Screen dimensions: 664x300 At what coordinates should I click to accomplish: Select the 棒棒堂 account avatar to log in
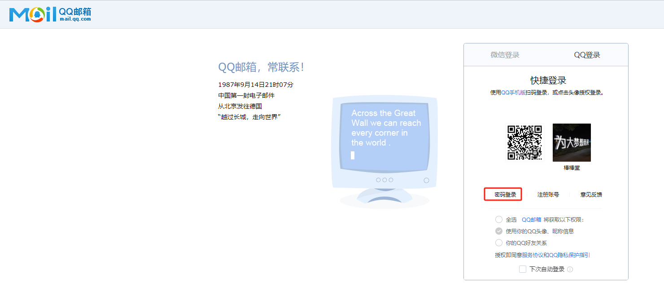point(572,142)
